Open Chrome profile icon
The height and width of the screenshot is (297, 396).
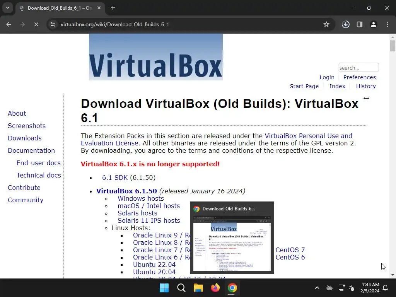click(x=374, y=24)
